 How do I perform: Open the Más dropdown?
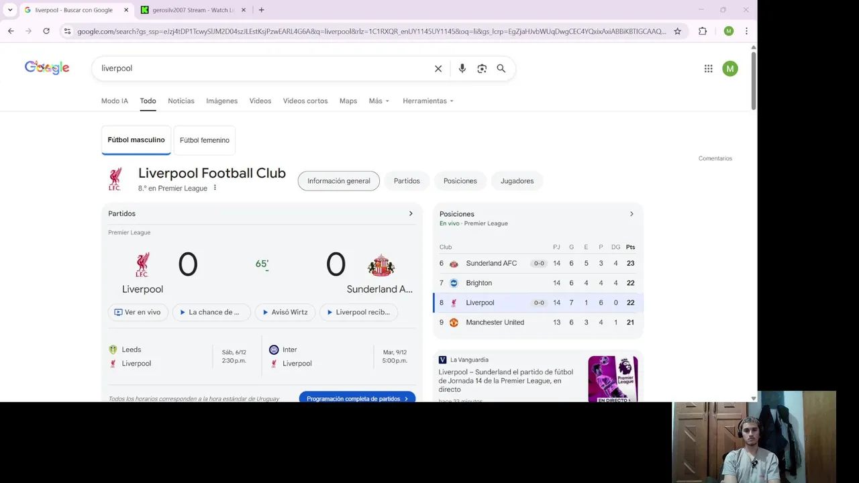(x=379, y=101)
